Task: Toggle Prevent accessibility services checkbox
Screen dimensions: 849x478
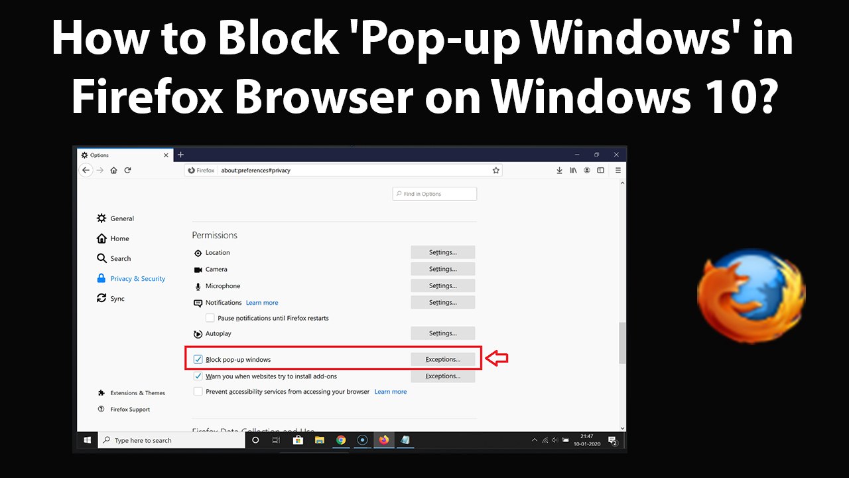Action: coord(198,392)
